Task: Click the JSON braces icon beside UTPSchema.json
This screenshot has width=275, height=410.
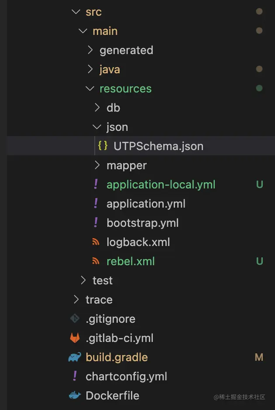Action: (x=103, y=146)
